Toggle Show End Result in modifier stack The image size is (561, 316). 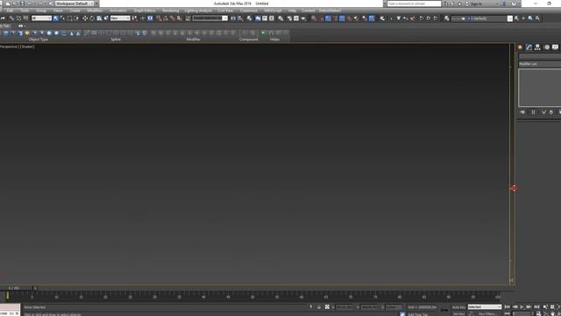[x=533, y=112]
